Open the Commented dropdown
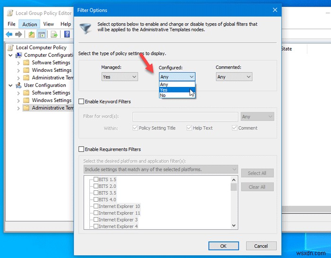The image size is (331, 258). 234,77
